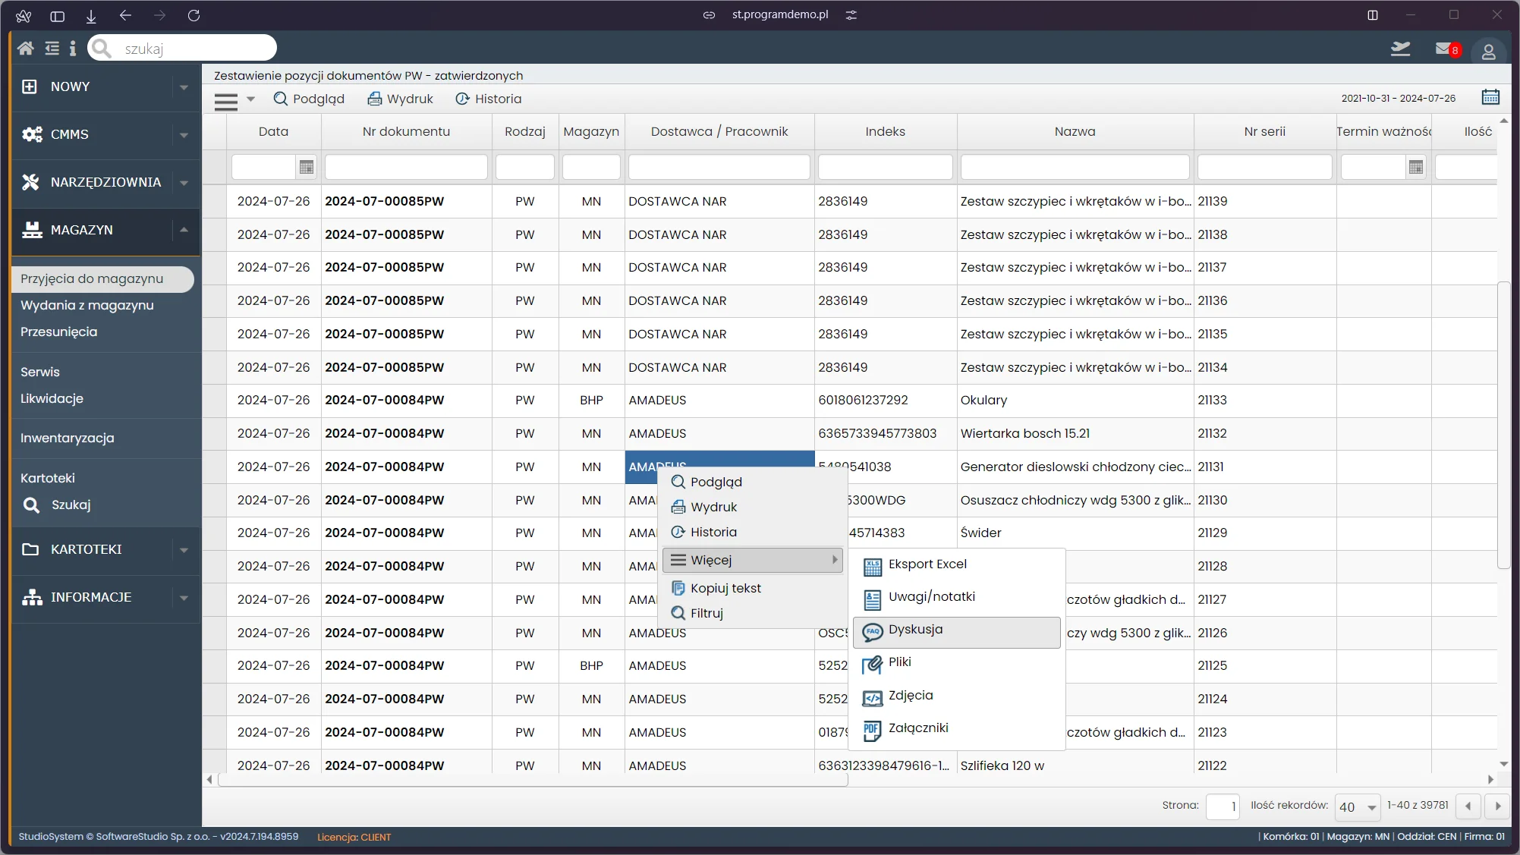Click Kopiuj tekst copy text button
The width and height of the screenshot is (1520, 855).
click(x=725, y=586)
